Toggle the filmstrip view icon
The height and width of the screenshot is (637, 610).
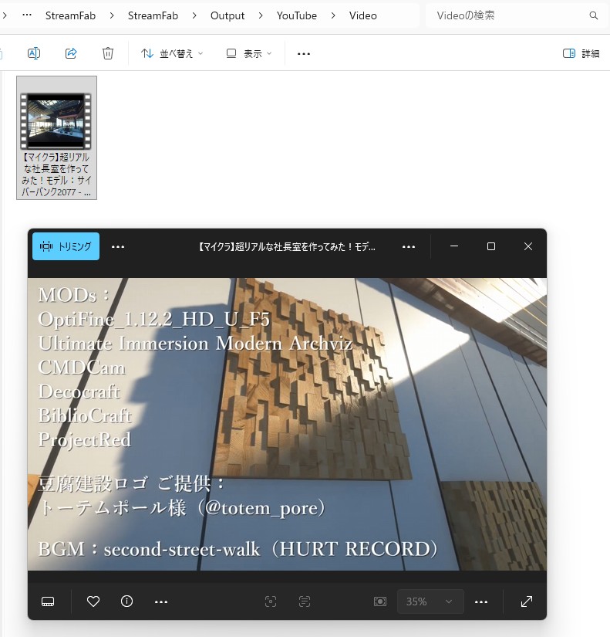point(48,601)
